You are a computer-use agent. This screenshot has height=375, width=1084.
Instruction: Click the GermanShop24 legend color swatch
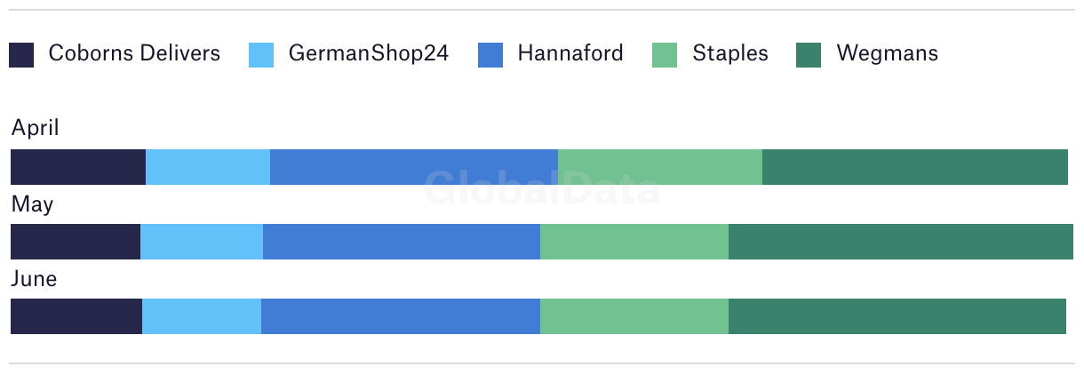click(261, 55)
